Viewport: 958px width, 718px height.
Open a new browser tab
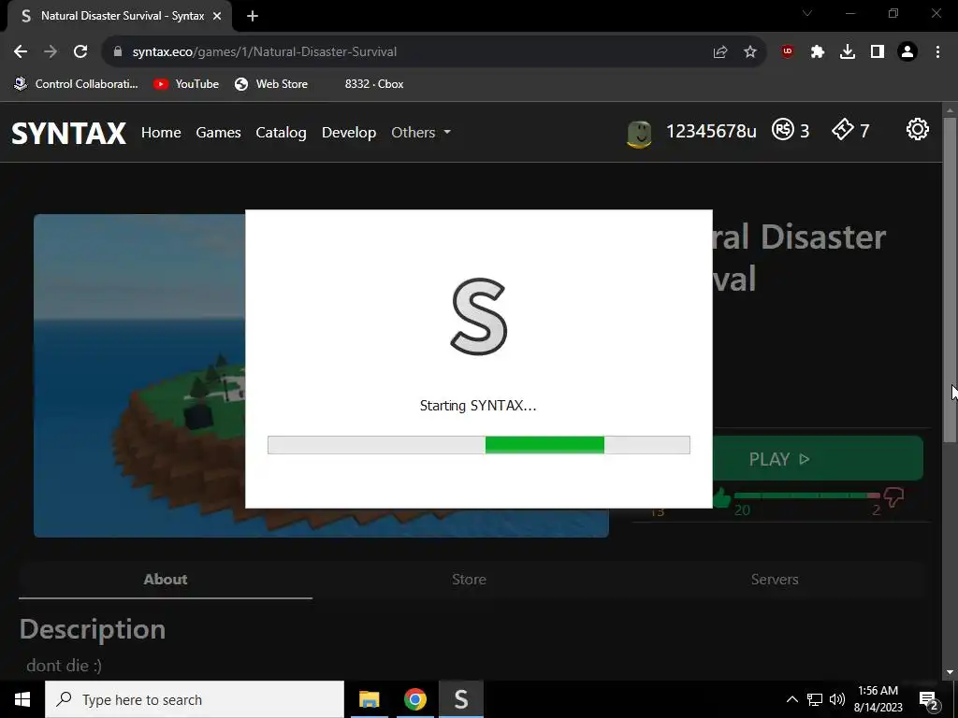[253, 17]
